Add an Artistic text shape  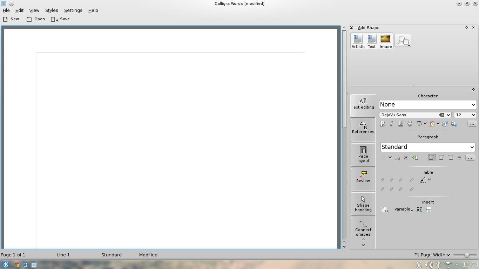358,41
